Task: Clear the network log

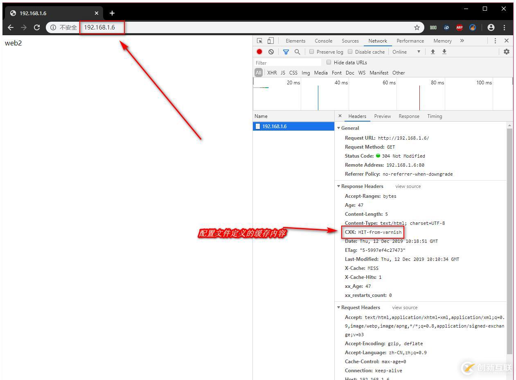Action: (271, 52)
